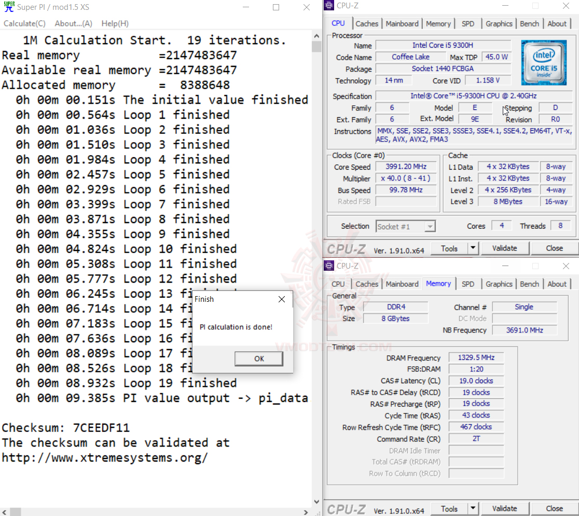Open Mainboard tab in bottom CPU-Z window
Screen dimensions: 579x516
[x=402, y=284]
